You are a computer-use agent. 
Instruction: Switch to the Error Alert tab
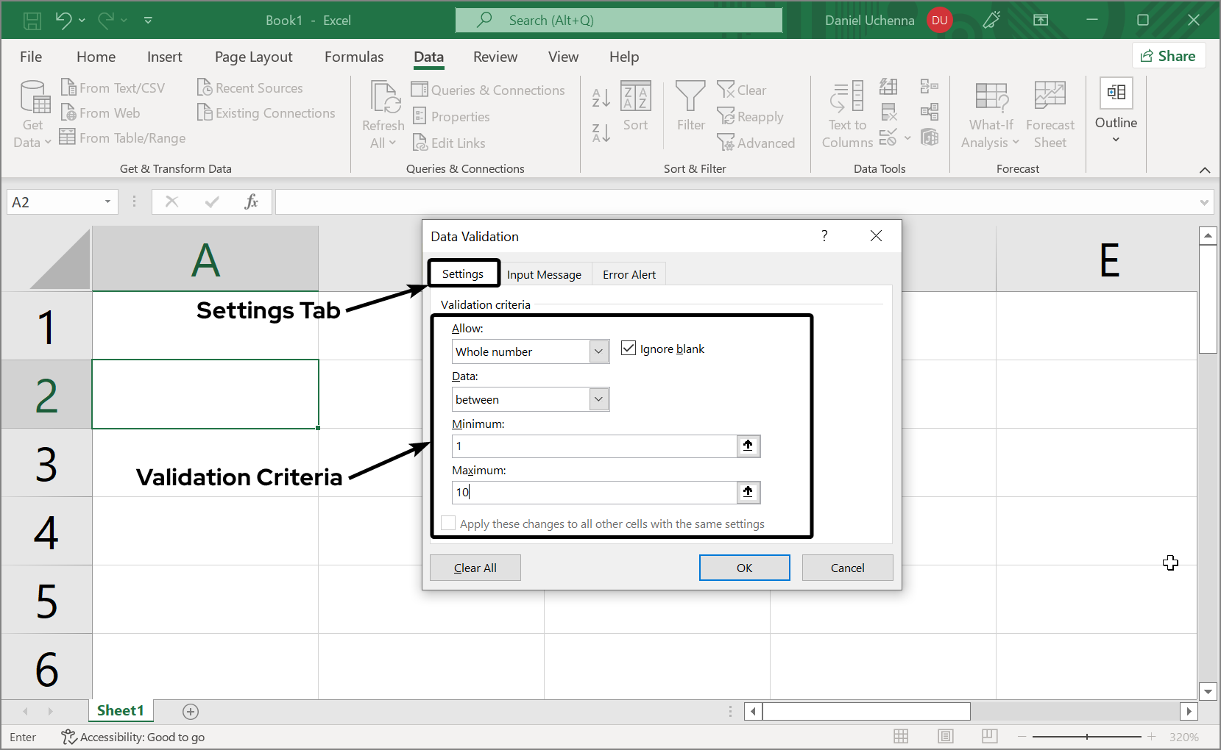coord(629,274)
